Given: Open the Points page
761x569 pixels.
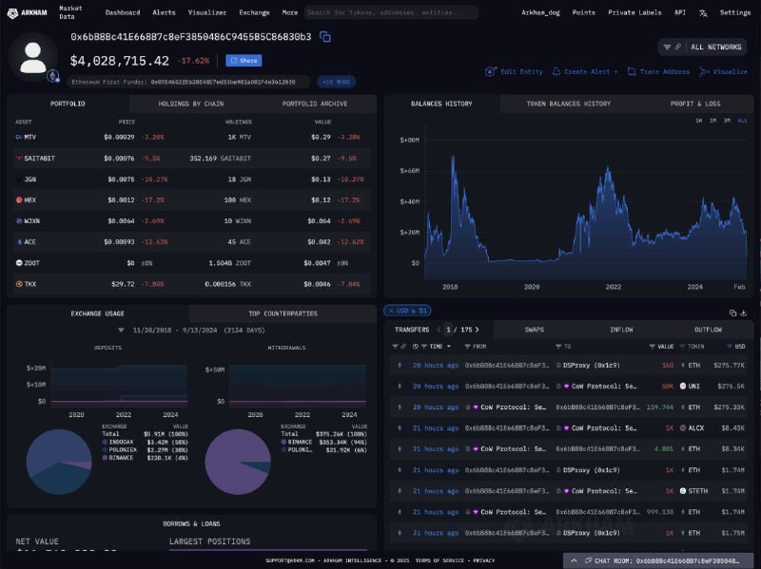Looking at the screenshot, I should pyautogui.click(x=584, y=12).
